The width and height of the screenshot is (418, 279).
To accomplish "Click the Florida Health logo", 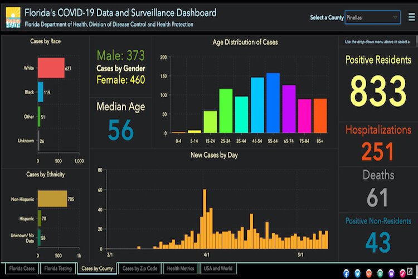I will 12,17.
